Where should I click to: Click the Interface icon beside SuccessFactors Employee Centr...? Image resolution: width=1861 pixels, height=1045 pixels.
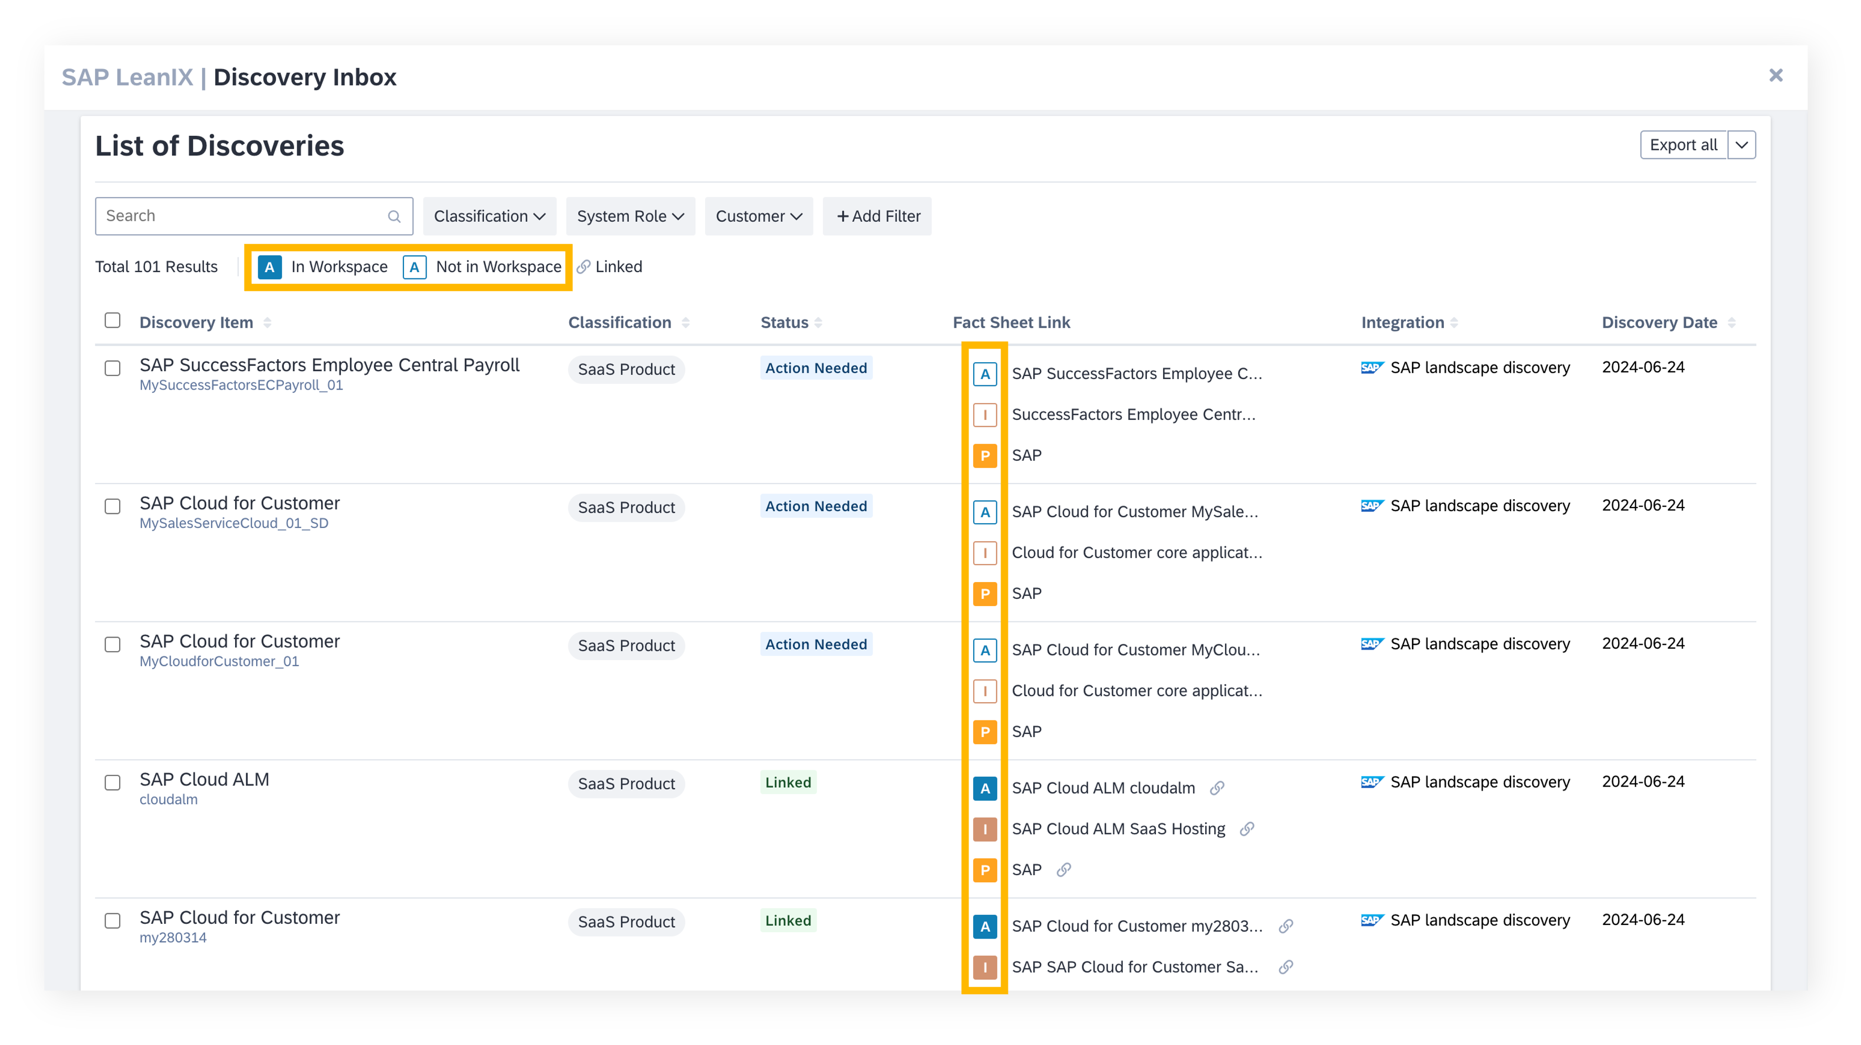tap(985, 415)
